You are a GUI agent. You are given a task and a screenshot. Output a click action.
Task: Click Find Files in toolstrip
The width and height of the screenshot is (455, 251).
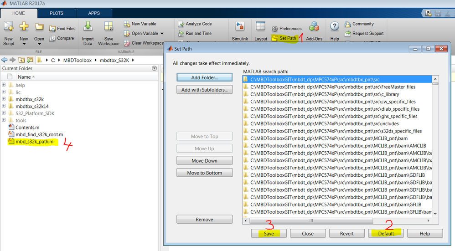(62, 28)
